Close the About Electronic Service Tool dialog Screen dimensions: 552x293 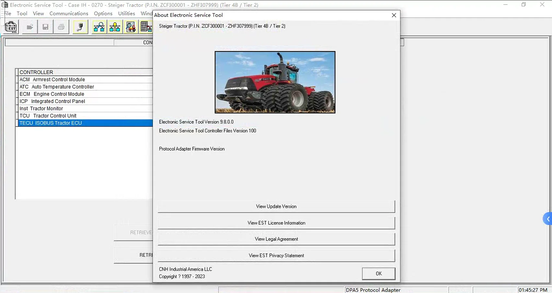[x=394, y=15]
